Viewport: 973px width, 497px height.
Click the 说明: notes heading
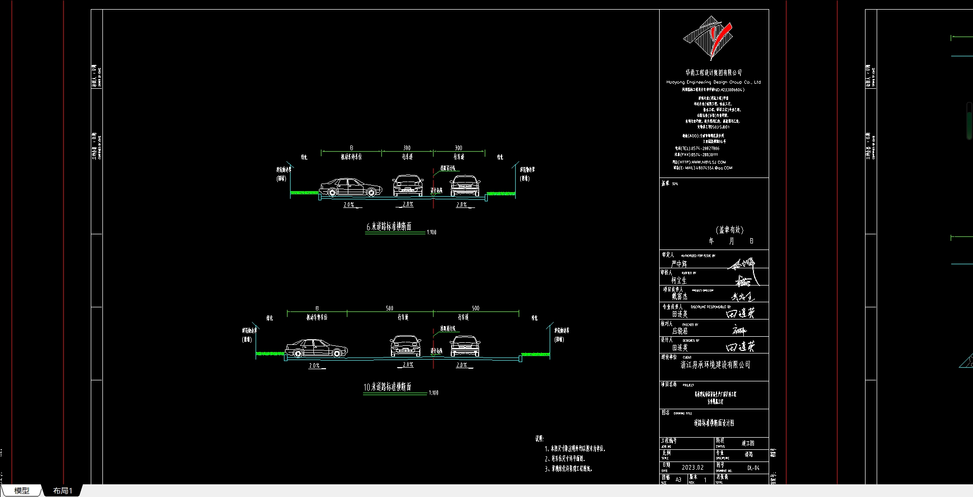tap(539, 439)
